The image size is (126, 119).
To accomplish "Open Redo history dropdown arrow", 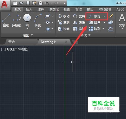I will (x=61, y=3).
